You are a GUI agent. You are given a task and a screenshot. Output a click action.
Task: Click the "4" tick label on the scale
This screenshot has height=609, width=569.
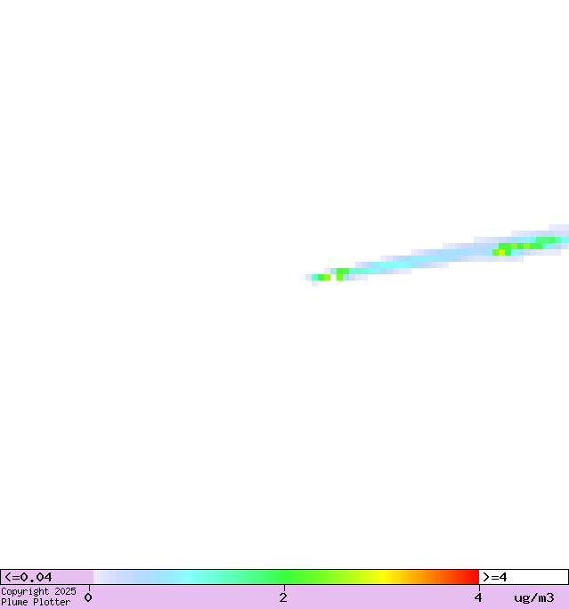(478, 597)
